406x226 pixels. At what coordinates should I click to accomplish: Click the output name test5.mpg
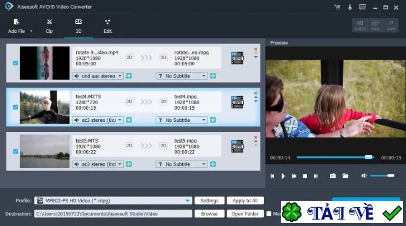coord(185,141)
